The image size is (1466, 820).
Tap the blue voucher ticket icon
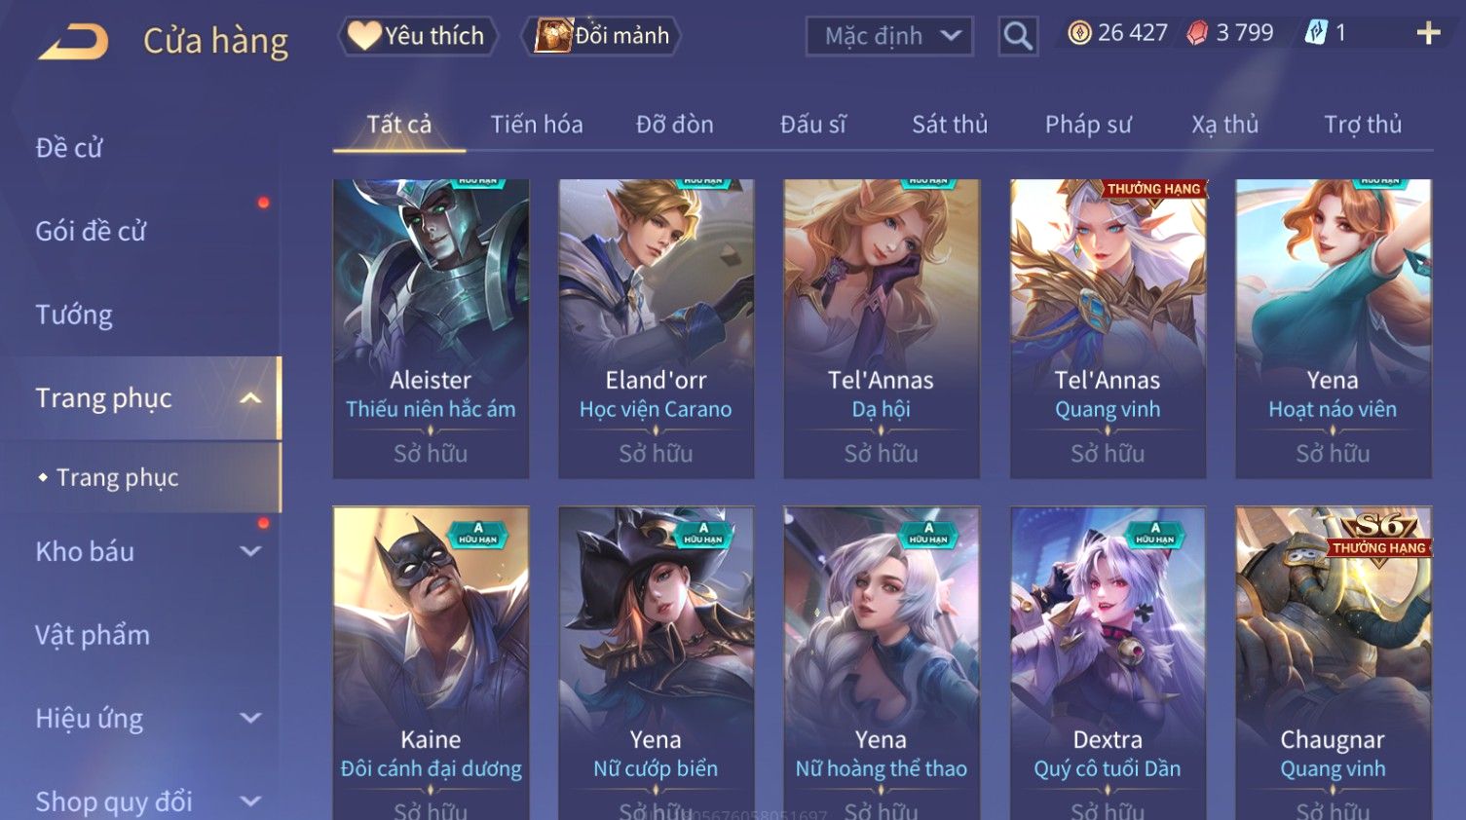point(1316,33)
